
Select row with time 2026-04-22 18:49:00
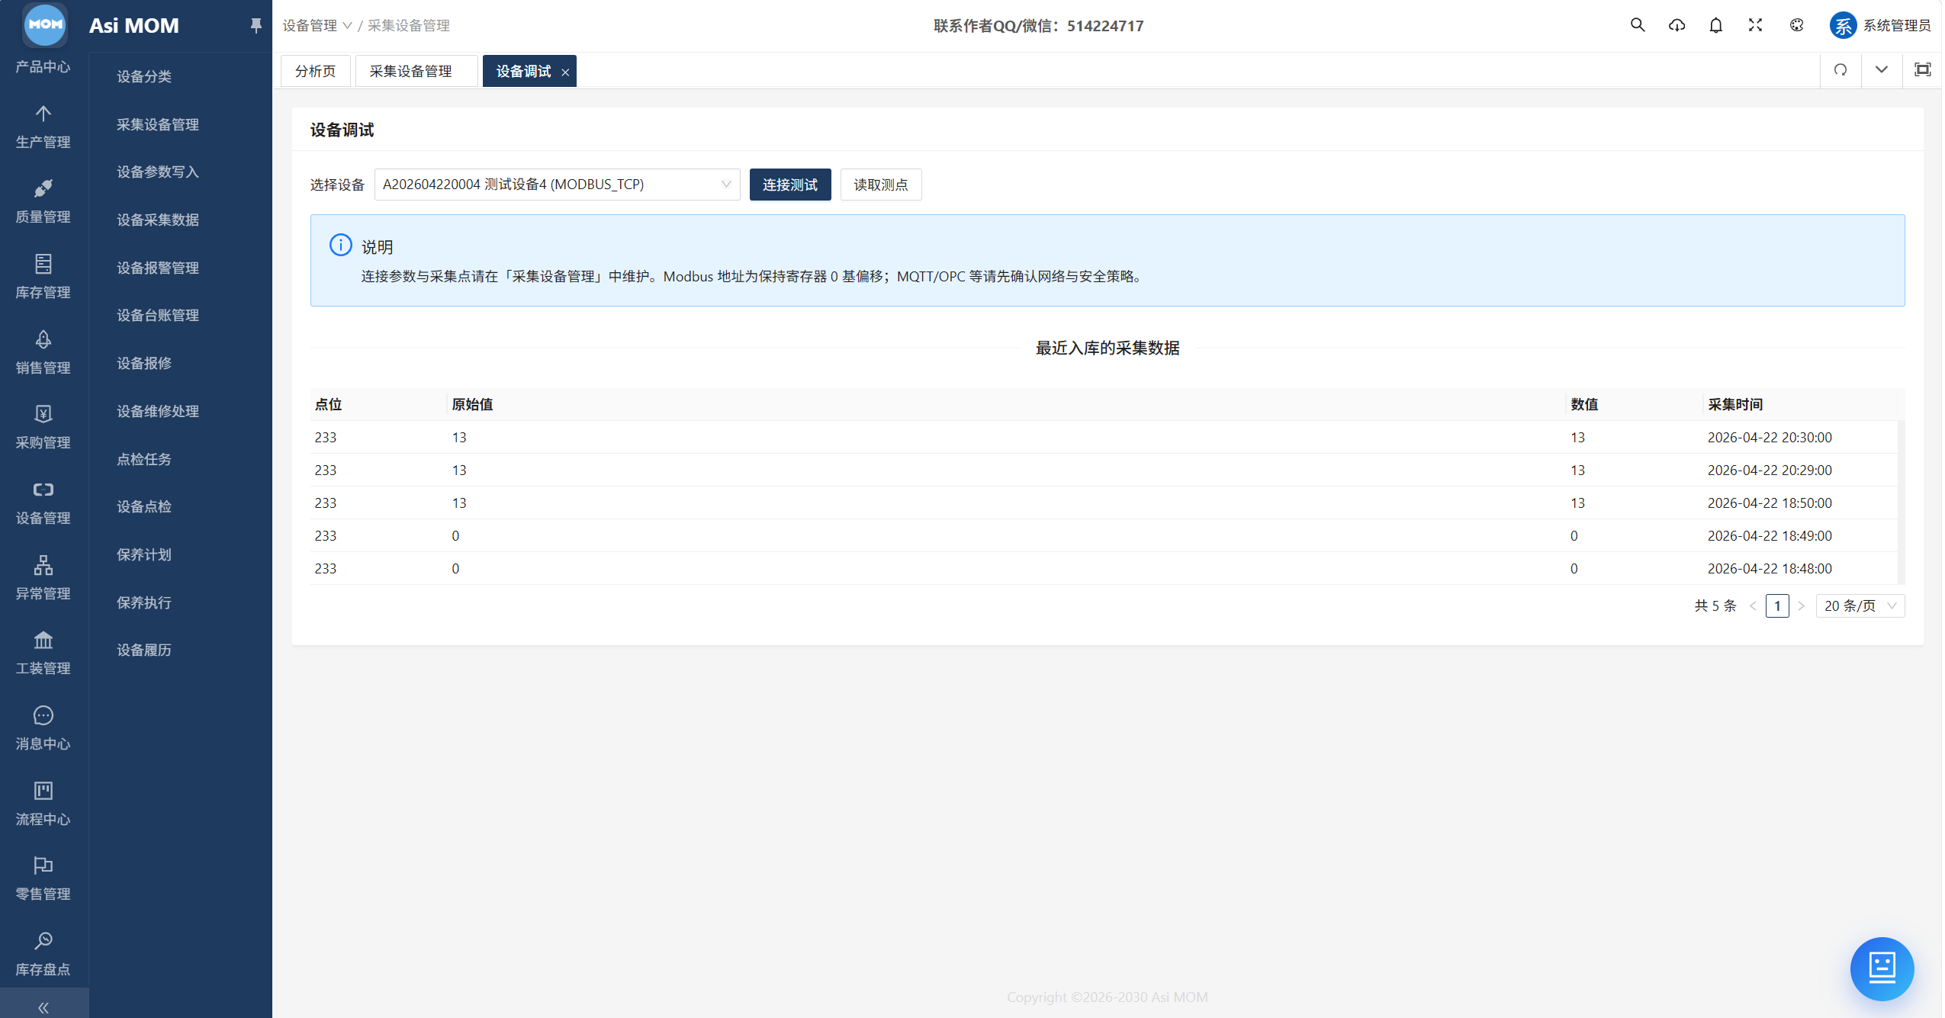click(x=1104, y=535)
